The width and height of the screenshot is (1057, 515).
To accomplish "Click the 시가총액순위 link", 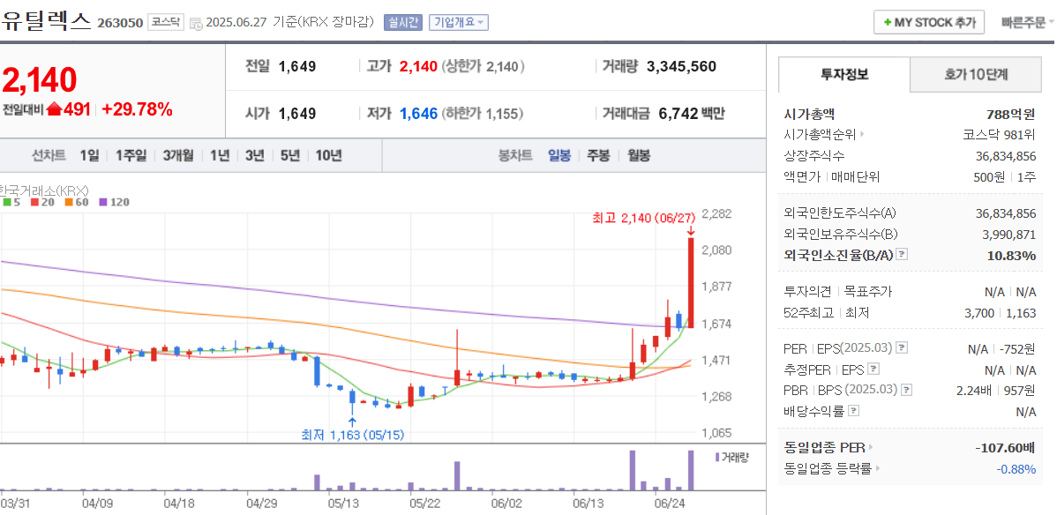I will [x=821, y=135].
